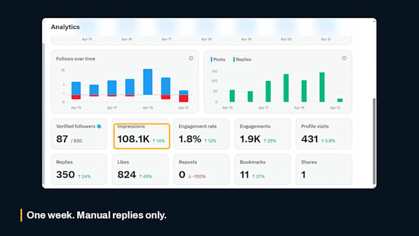Click the 11 bookmarks value

(245, 174)
